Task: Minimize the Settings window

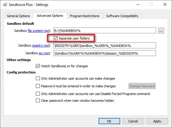Action: point(138,4)
